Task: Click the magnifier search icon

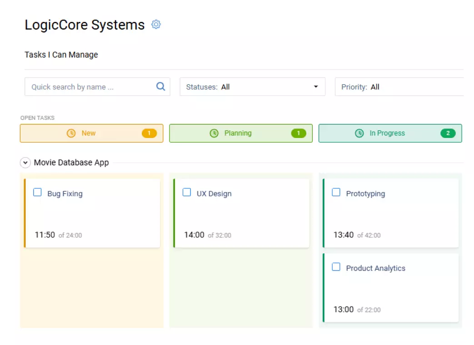Action: [x=160, y=87]
